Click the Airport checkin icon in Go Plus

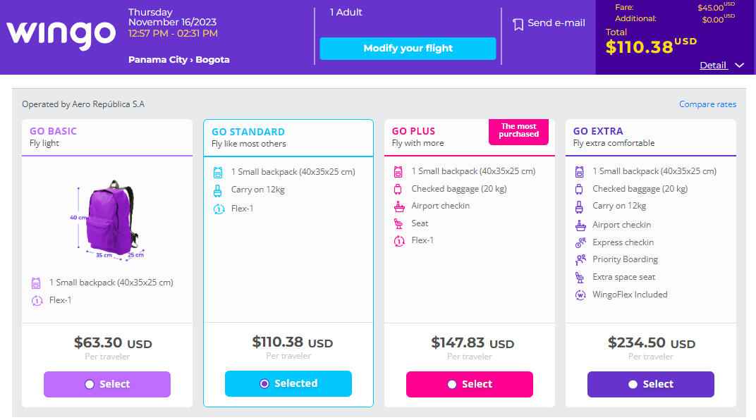[x=399, y=206]
